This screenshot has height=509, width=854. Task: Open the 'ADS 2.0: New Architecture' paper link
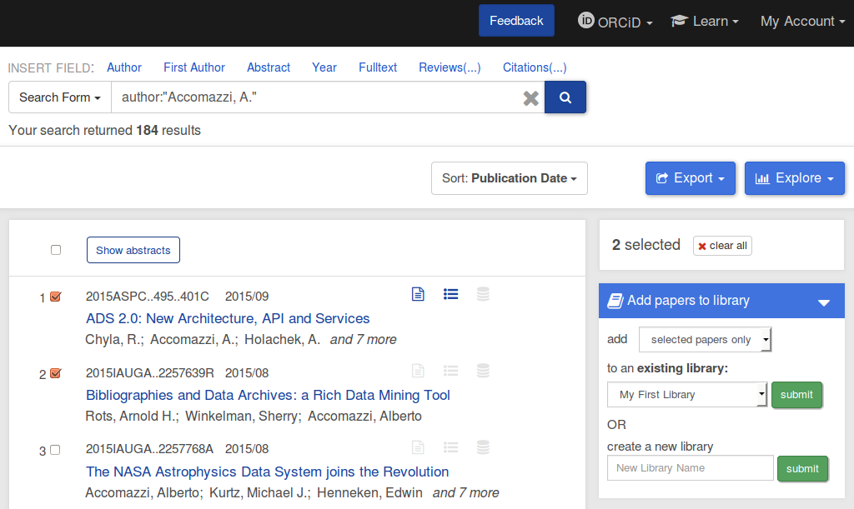[x=228, y=318]
